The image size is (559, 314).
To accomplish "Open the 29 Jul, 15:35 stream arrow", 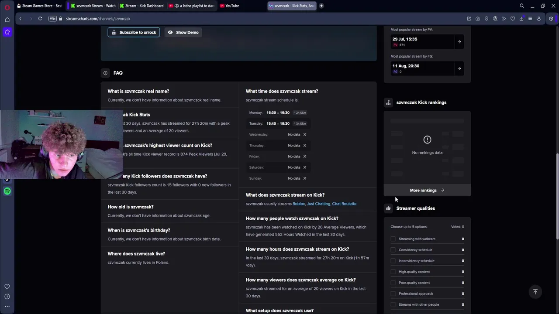I will click(459, 42).
